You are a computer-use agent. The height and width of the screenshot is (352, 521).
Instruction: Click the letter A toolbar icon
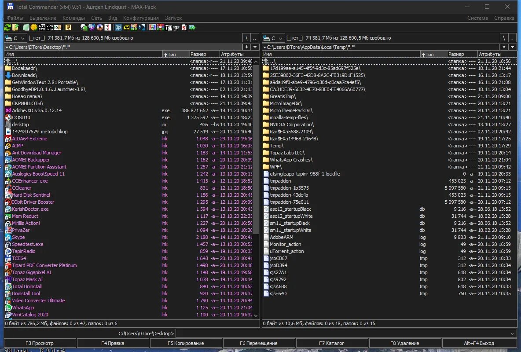152,27
